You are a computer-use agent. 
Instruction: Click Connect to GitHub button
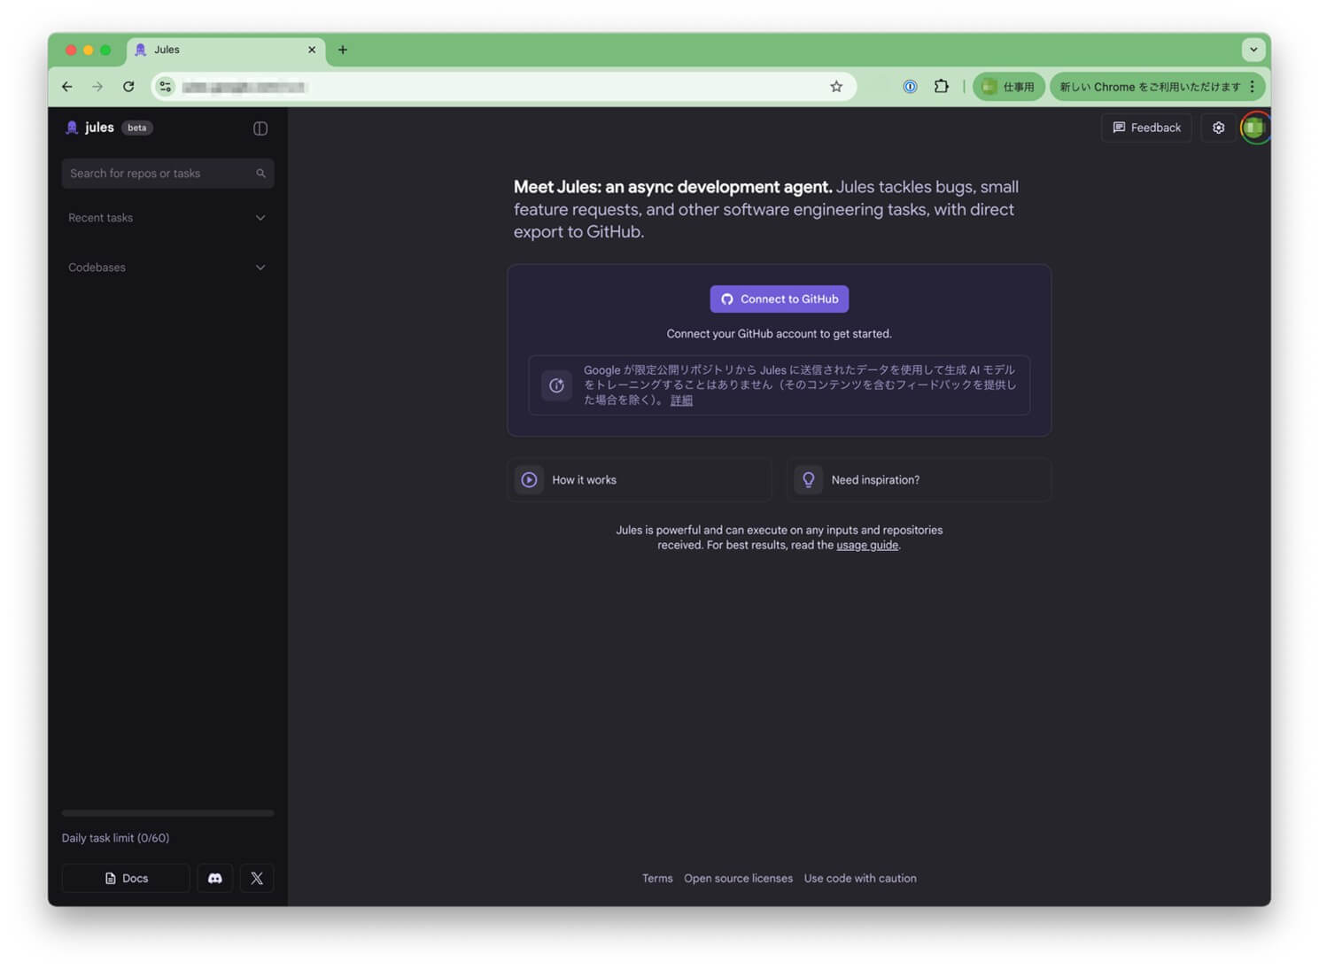(x=780, y=299)
